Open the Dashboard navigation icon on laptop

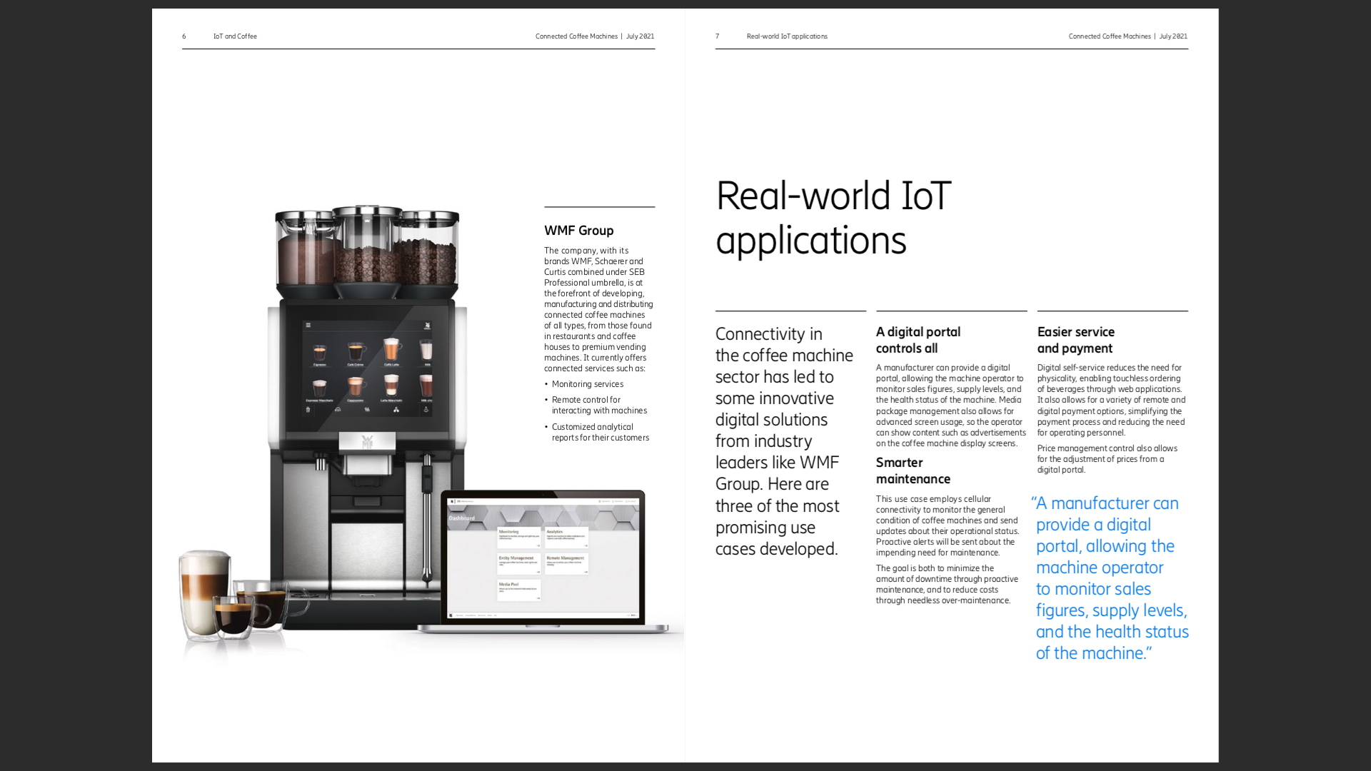[x=452, y=502]
